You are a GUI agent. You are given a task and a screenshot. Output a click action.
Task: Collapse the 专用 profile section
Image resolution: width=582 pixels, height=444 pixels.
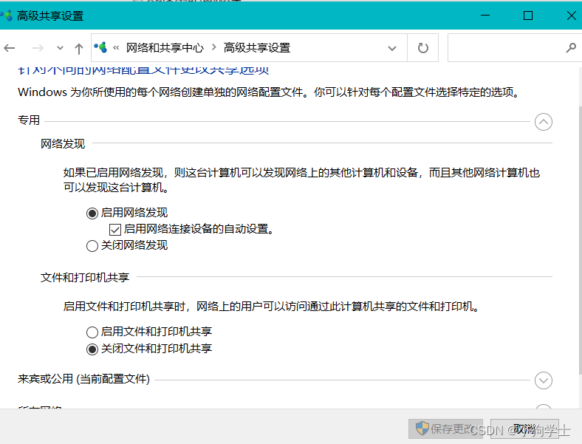pyautogui.click(x=544, y=122)
